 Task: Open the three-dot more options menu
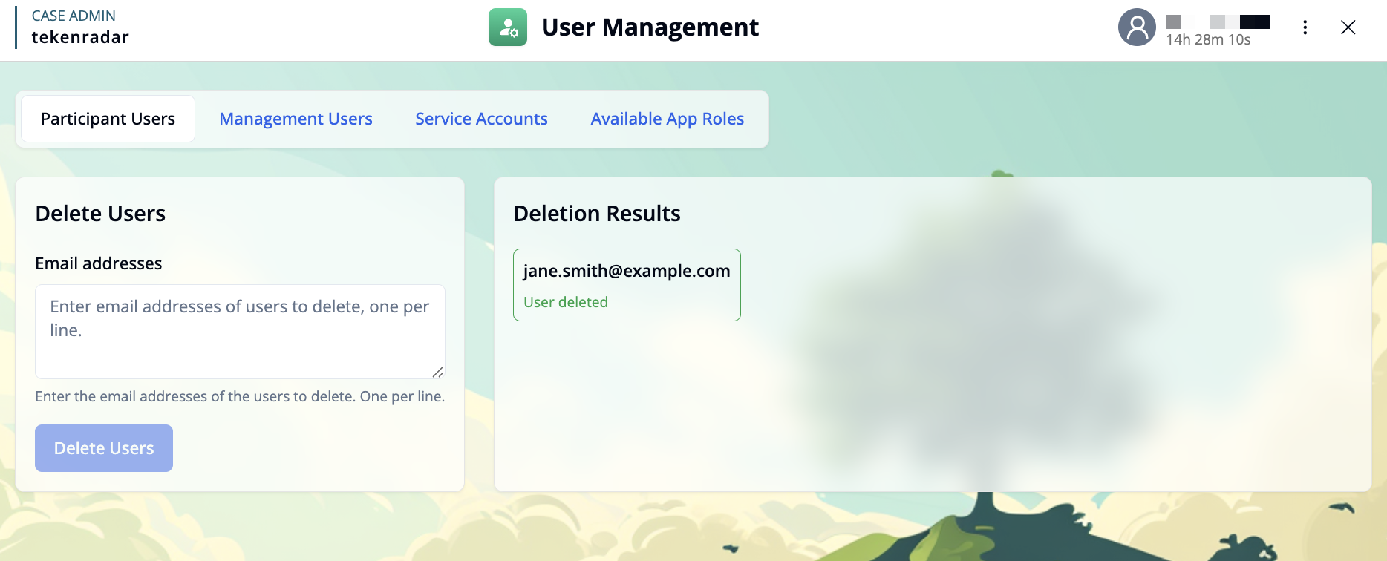coord(1305,27)
